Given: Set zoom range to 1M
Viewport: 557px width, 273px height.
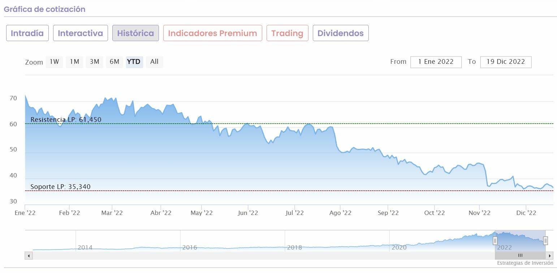Looking at the screenshot, I should pos(74,62).
